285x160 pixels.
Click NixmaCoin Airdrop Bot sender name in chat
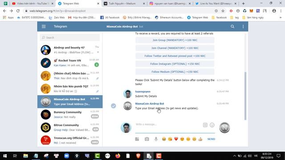point(150,104)
